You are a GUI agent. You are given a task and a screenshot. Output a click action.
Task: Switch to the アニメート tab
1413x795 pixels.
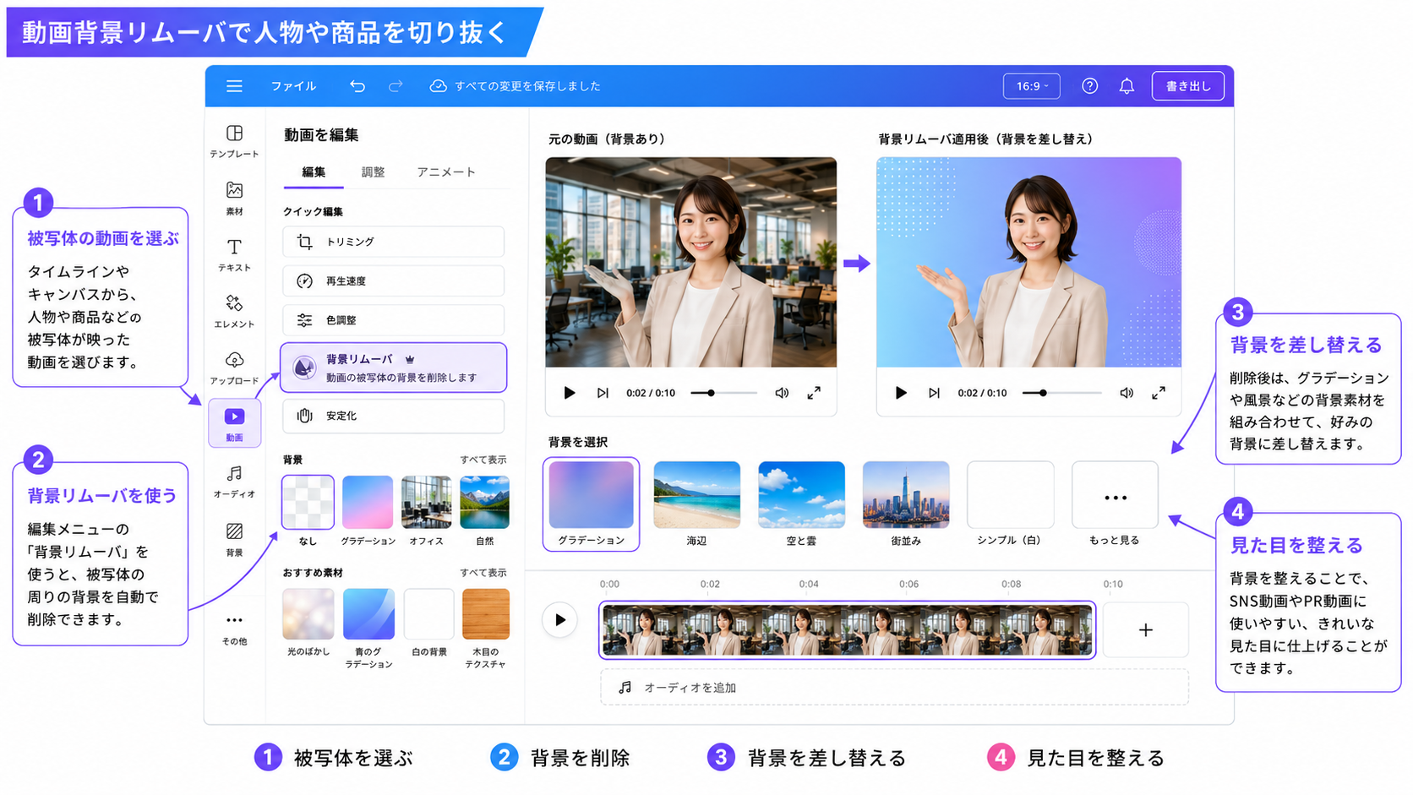click(x=446, y=172)
